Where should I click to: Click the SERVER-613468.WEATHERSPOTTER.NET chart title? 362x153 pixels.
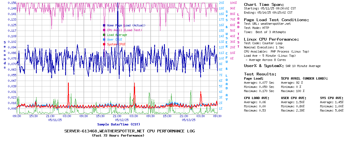(129, 131)
